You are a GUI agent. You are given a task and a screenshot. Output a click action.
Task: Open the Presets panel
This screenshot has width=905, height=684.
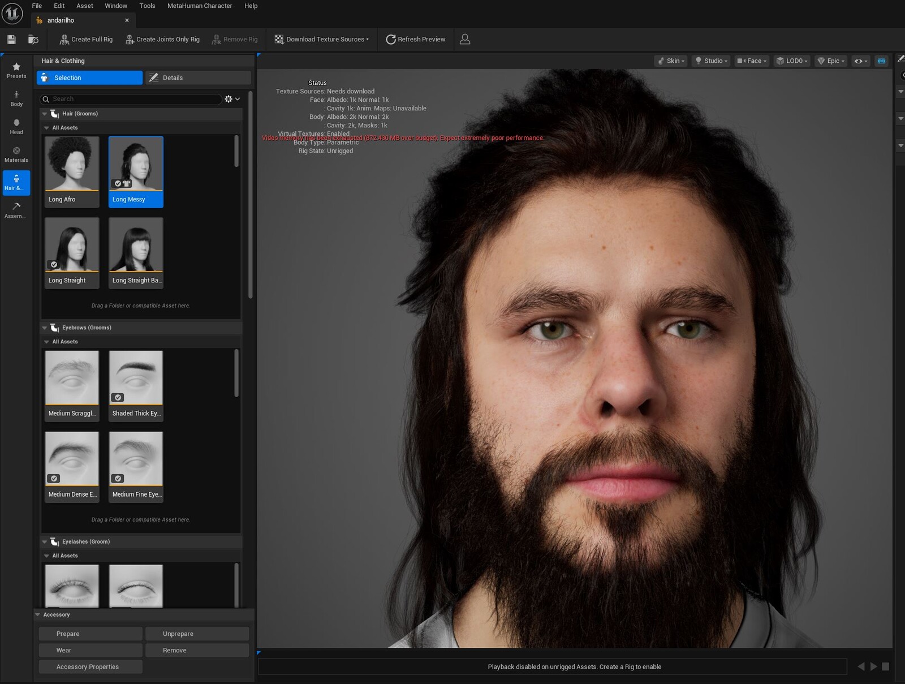[16, 70]
